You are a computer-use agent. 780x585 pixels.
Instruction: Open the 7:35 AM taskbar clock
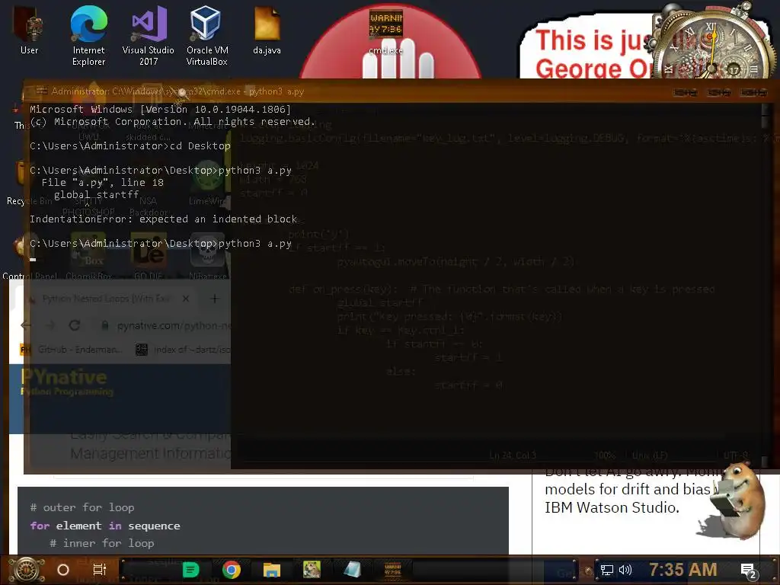683,570
